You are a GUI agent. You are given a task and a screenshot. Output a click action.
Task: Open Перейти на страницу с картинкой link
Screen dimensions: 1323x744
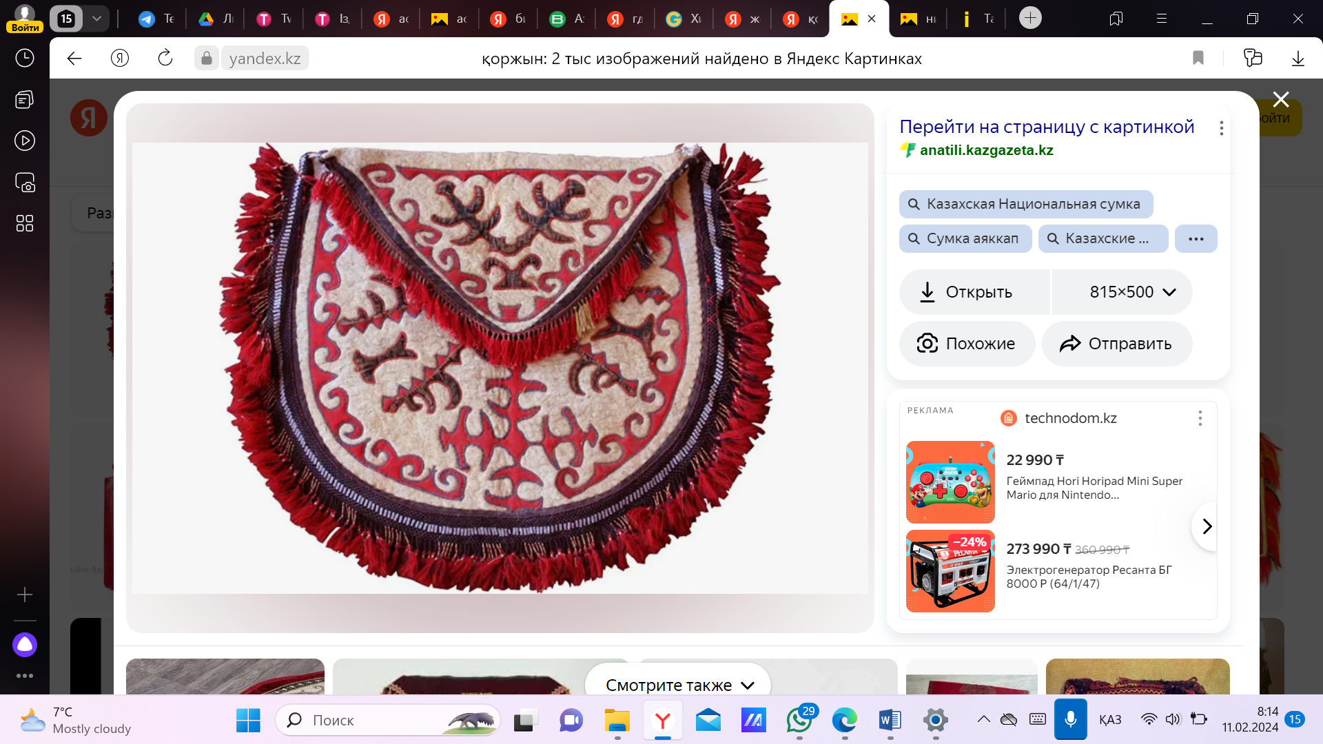tap(1046, 127)
